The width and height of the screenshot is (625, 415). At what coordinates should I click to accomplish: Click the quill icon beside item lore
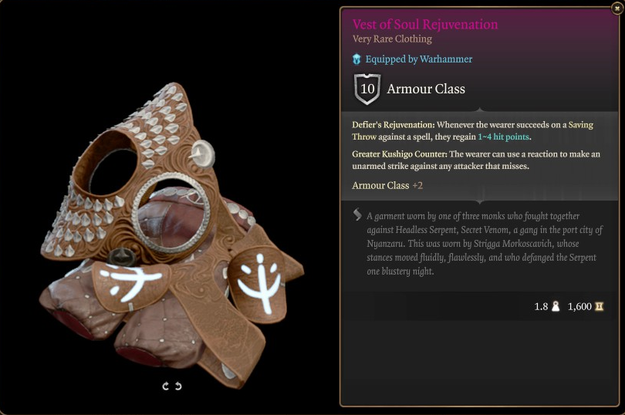point(356,214)
